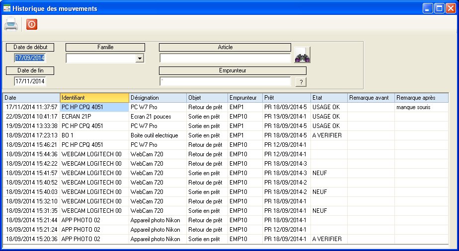Sort by the Date column header
Image resolution: width=459 pixels, height=251 pixels.
click(x=31, y=98)
